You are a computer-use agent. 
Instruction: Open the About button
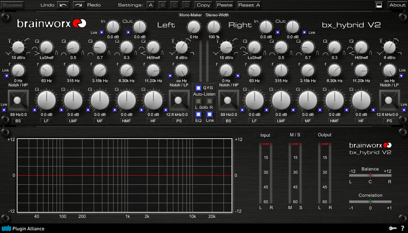[397, 5]
